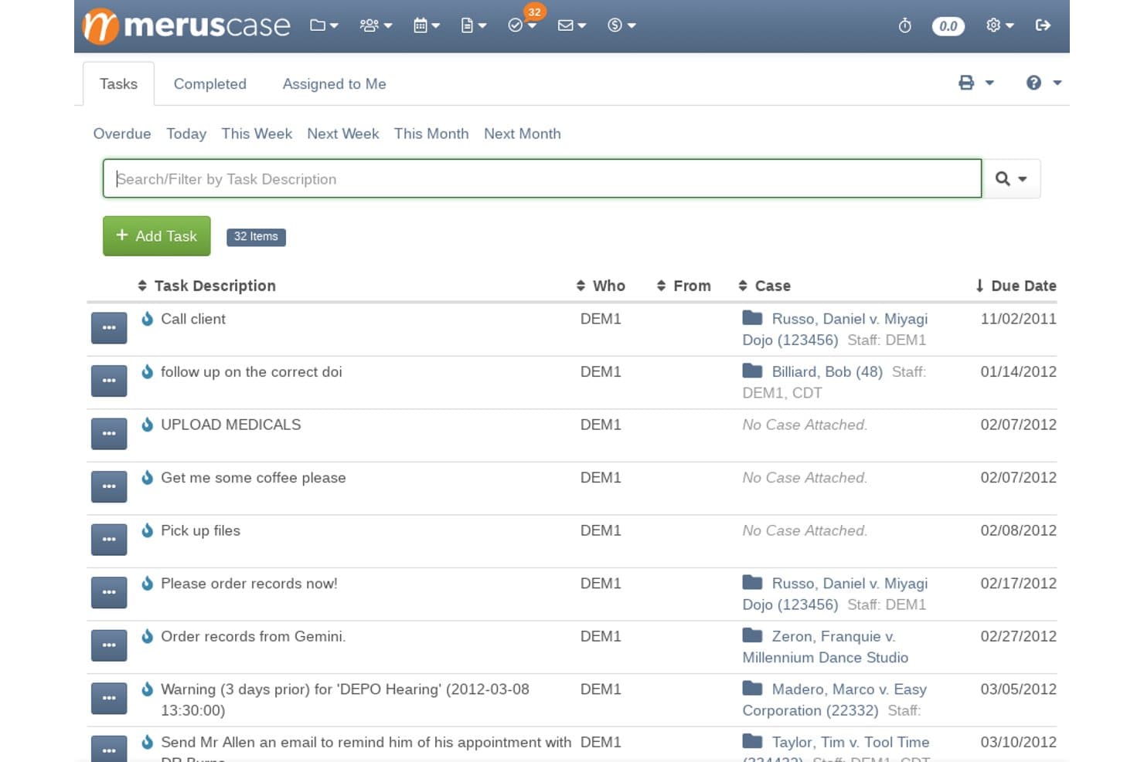The width and height of the screenshot is (1144, 762).
Task: Sort by Due Date column
Action: (x=1016, y=286)
